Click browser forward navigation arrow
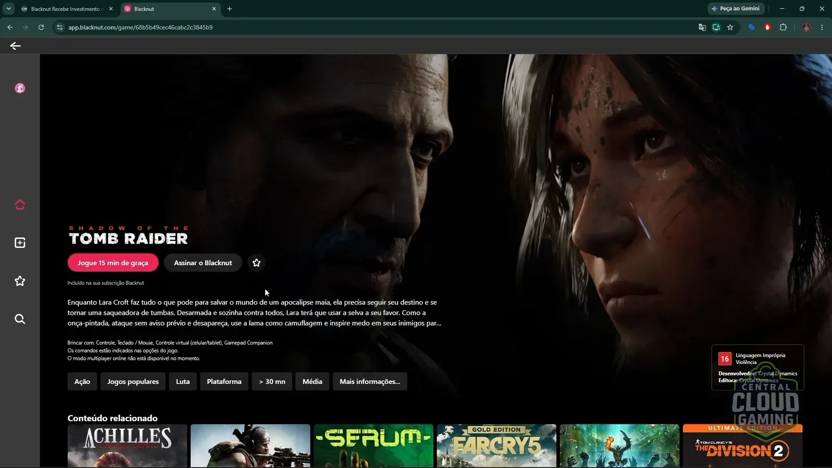Screen dimensions: 832x468 point(25,27)
